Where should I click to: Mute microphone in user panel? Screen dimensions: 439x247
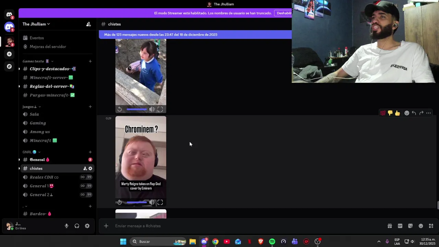(67, 226)
